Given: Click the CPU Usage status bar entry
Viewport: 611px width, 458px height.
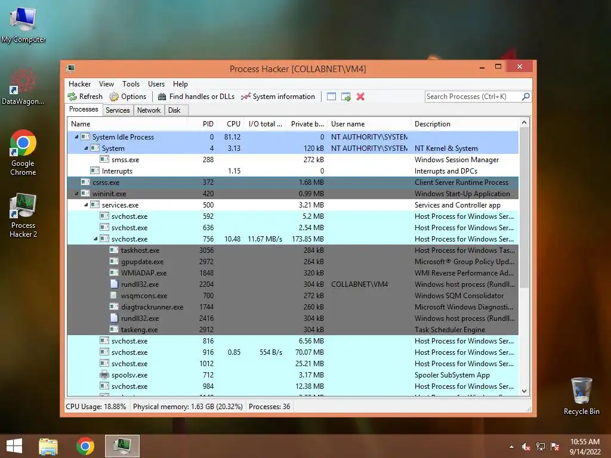Looking at the screenshot, I should 96,407.
